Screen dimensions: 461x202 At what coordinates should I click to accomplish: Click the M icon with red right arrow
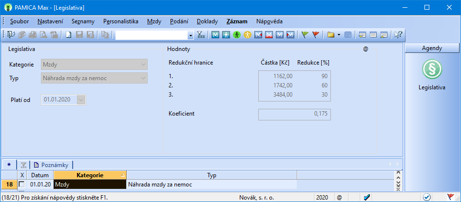(290, 35)
